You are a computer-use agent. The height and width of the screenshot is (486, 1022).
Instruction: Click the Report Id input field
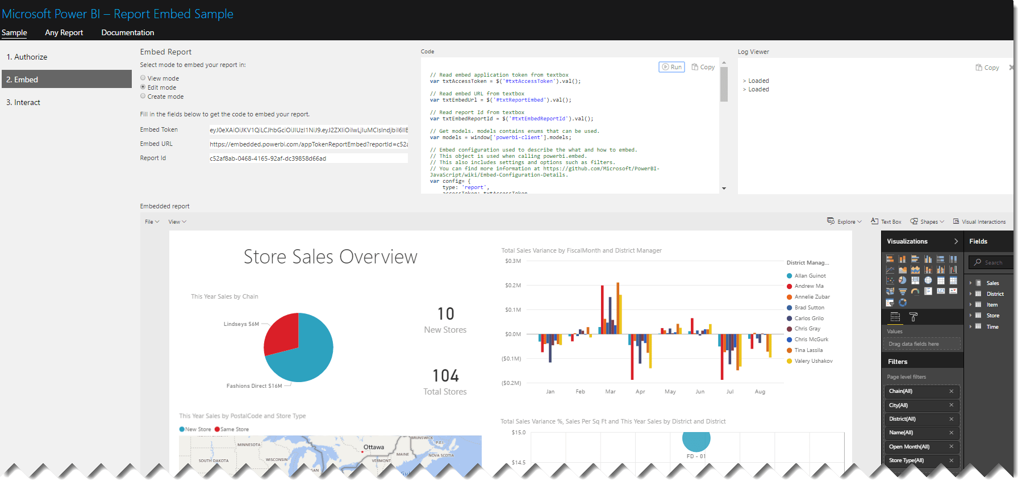click(x=308, y=158)
